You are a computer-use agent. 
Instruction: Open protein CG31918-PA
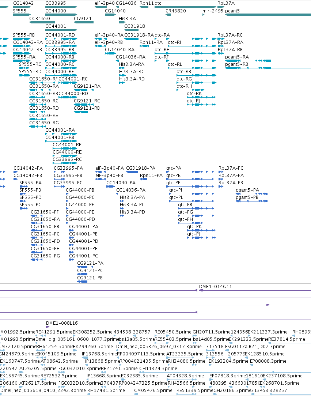pos(141,168)
